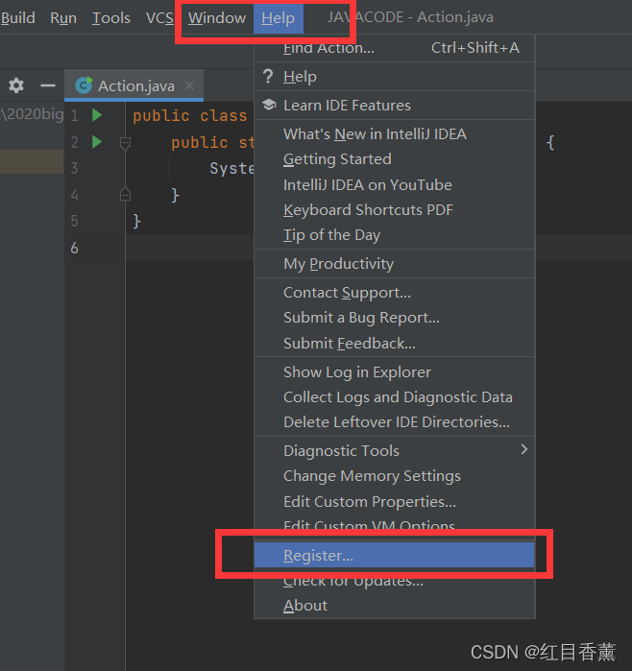Image resolution: width=632 pixels, height=671 pixels.
Task: Collapse method fold marker on line 2
Action: tap(125, 143)
